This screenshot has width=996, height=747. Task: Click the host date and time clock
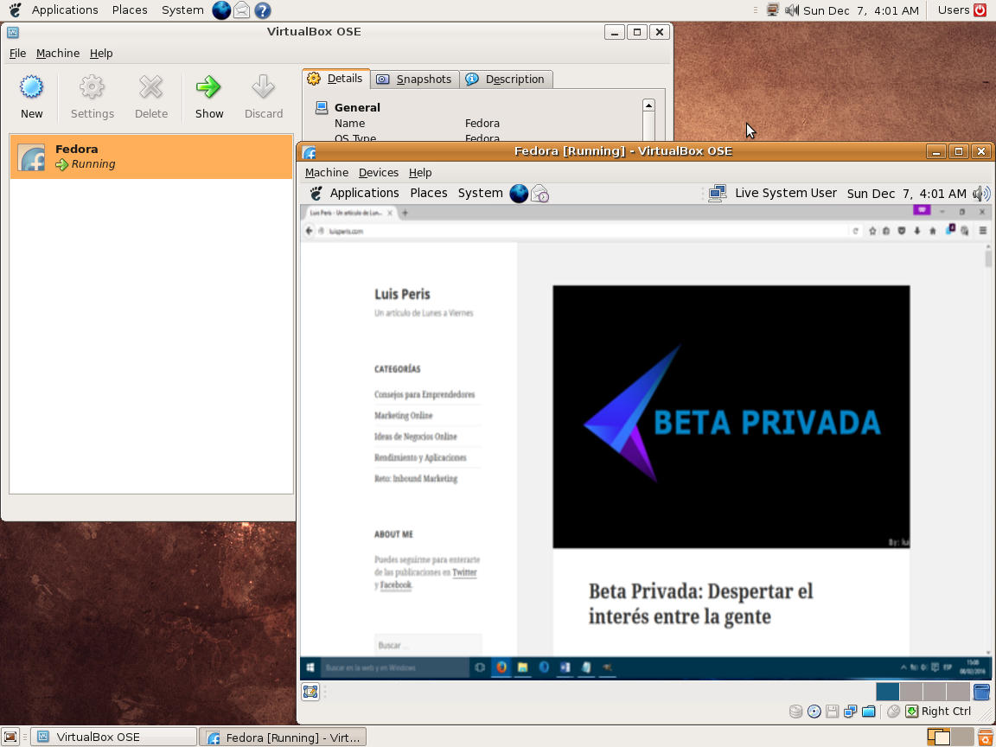click(861, 10)
